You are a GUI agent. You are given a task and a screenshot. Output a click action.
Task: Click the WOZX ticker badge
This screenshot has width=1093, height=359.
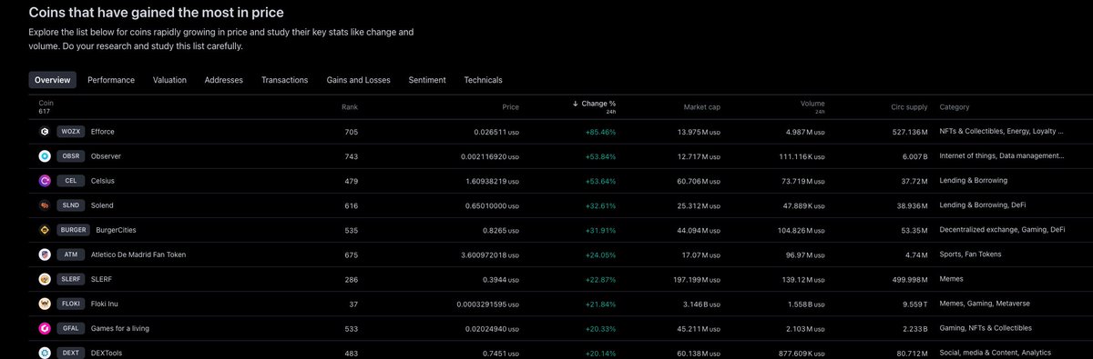pyautogui.click(x=70, y=132)
